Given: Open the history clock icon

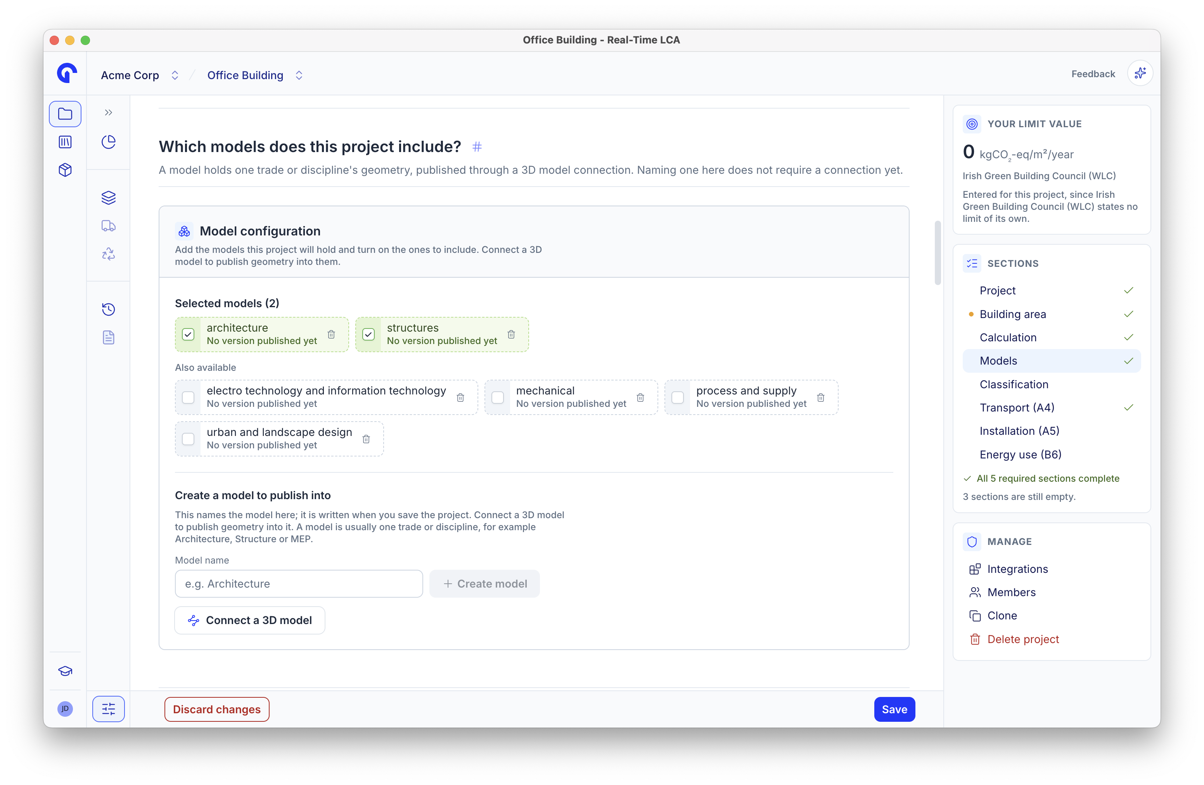Looking at the screenshot, I should [x=108, y=309].
